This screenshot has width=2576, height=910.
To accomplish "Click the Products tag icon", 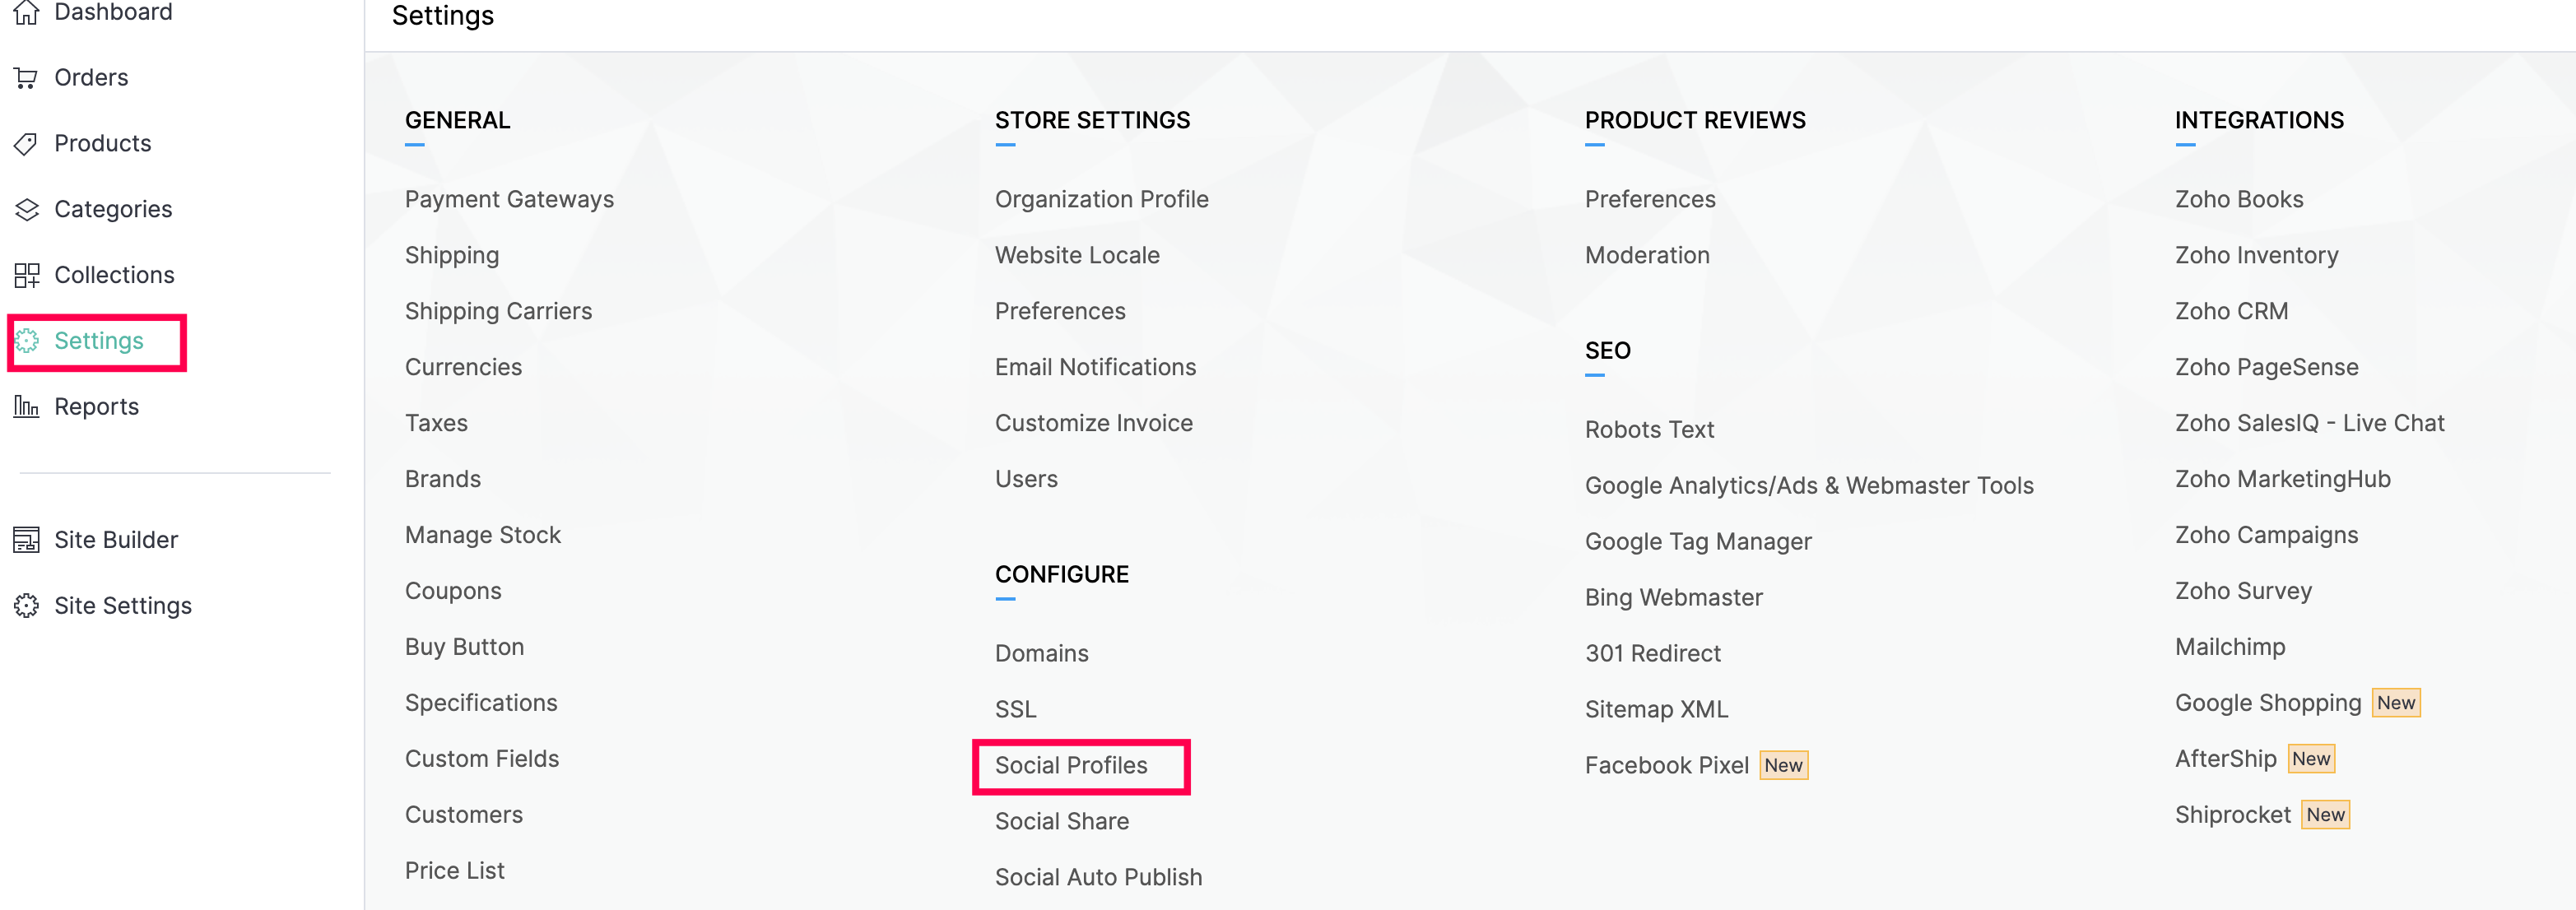I will [27, 144].
